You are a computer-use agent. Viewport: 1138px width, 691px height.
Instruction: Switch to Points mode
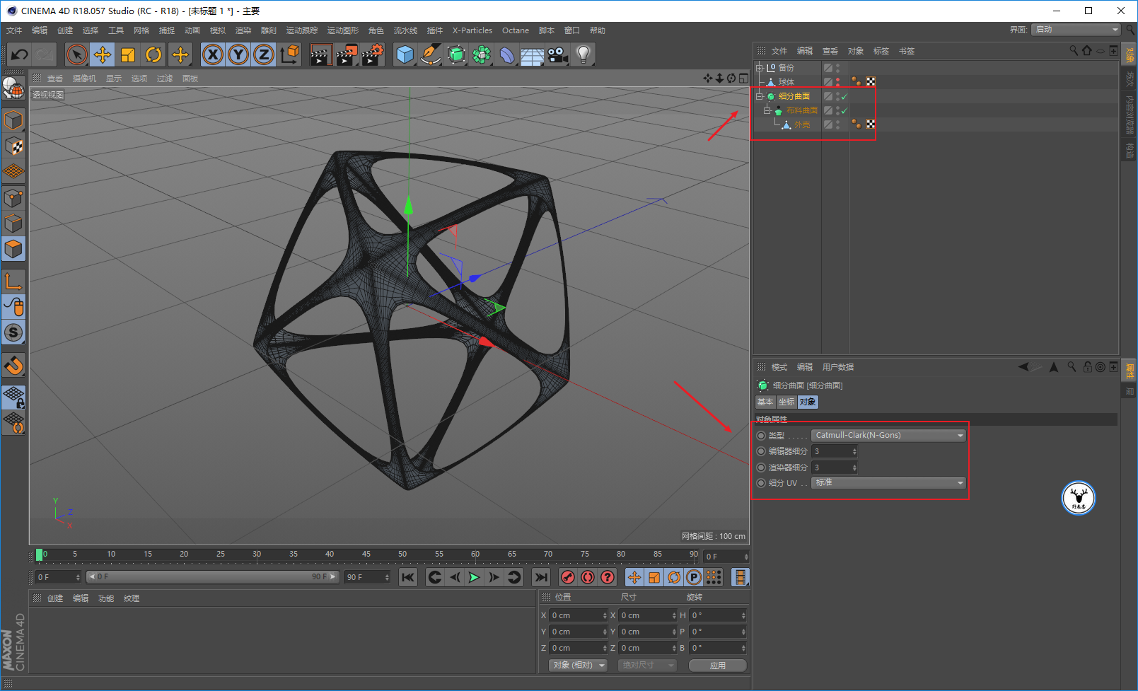13,198
